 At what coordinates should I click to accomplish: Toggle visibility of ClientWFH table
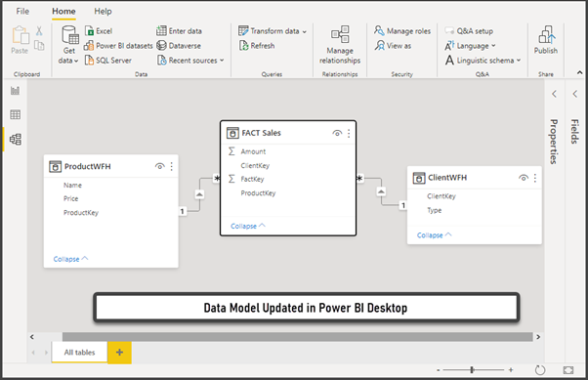524,178
